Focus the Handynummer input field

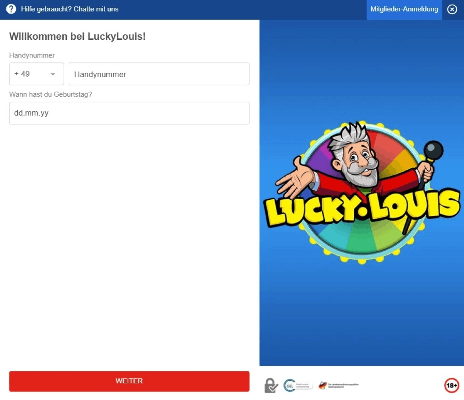point(159,74)
